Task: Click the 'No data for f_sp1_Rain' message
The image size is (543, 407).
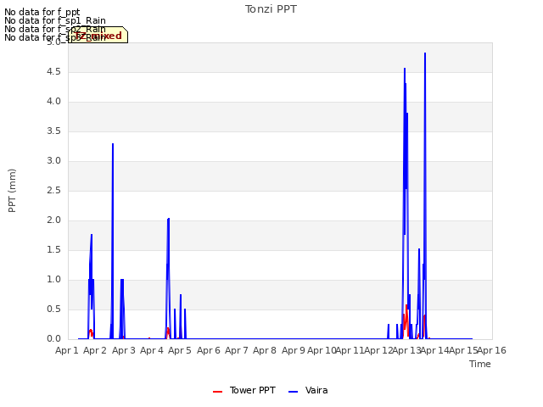Action: click(54, 20)
